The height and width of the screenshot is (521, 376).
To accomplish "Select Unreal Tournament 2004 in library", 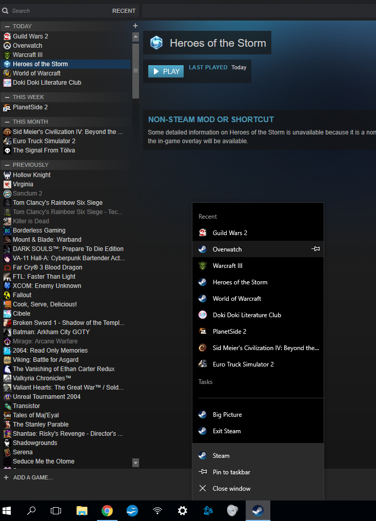I will [x=66, y=396].
